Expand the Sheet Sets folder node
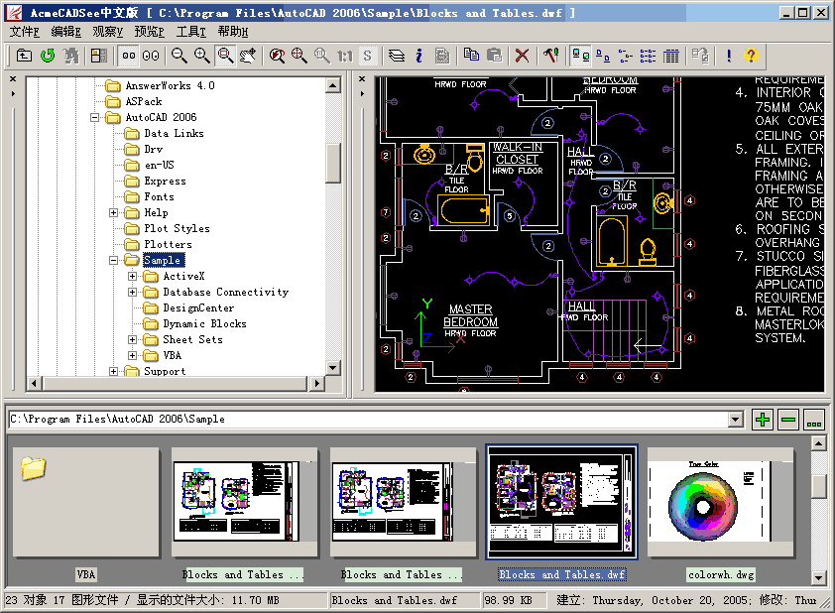 click(x=133, y=339)
